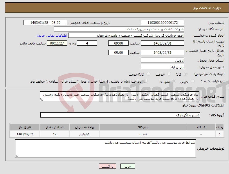Click the price validity date 1403/02/31
This screenshot has height=174, width=229.
163,52
